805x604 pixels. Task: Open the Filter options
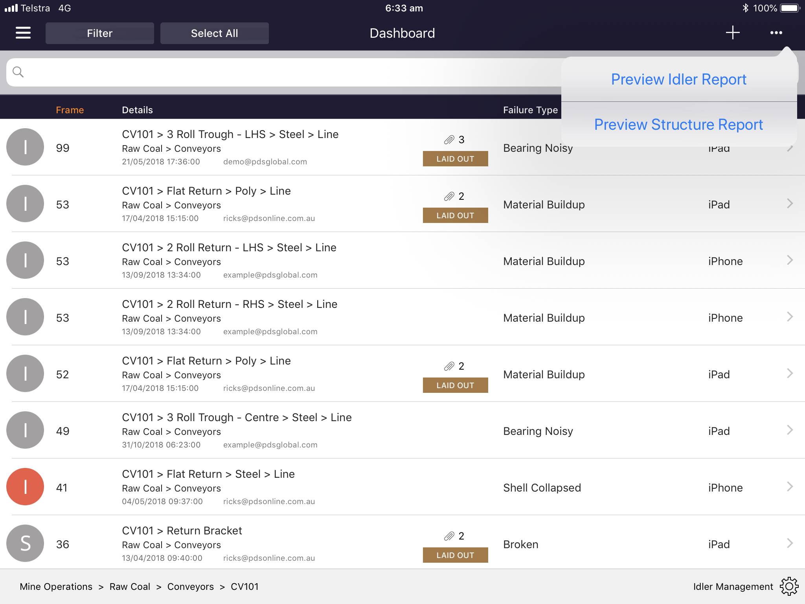100,33
